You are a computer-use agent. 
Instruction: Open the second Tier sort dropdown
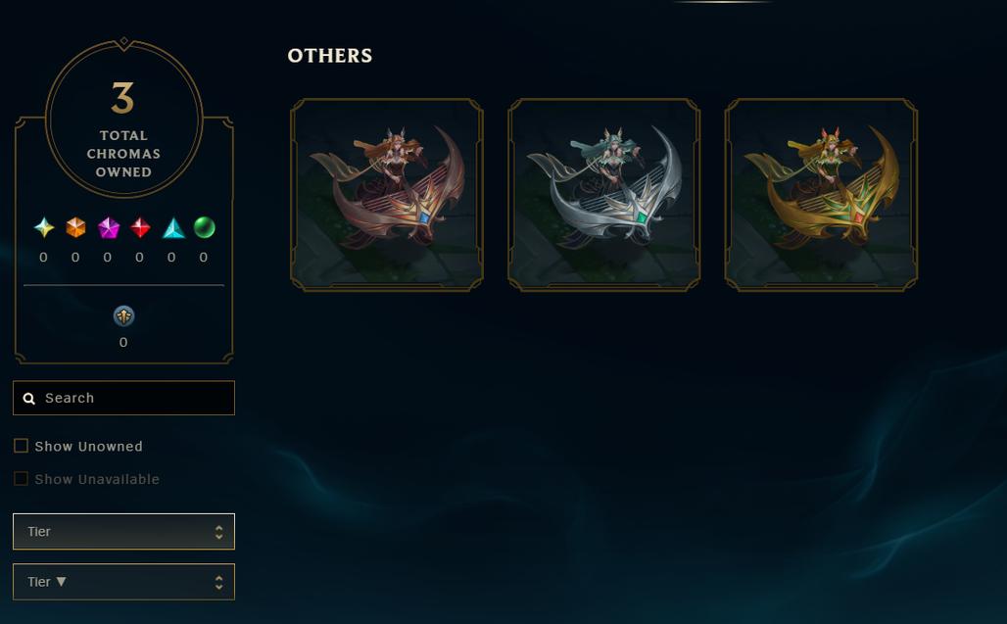[x=124, y=582]
